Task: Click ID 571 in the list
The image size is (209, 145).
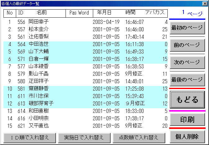Action: (x=21, y=59)
